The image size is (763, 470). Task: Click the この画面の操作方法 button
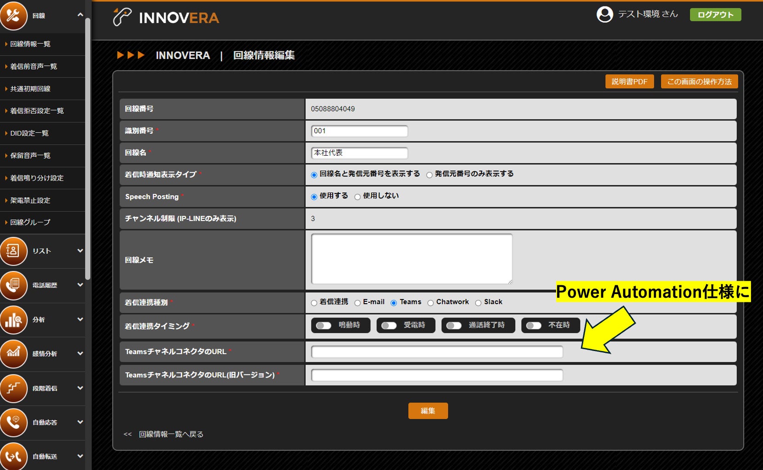(699, 81)
